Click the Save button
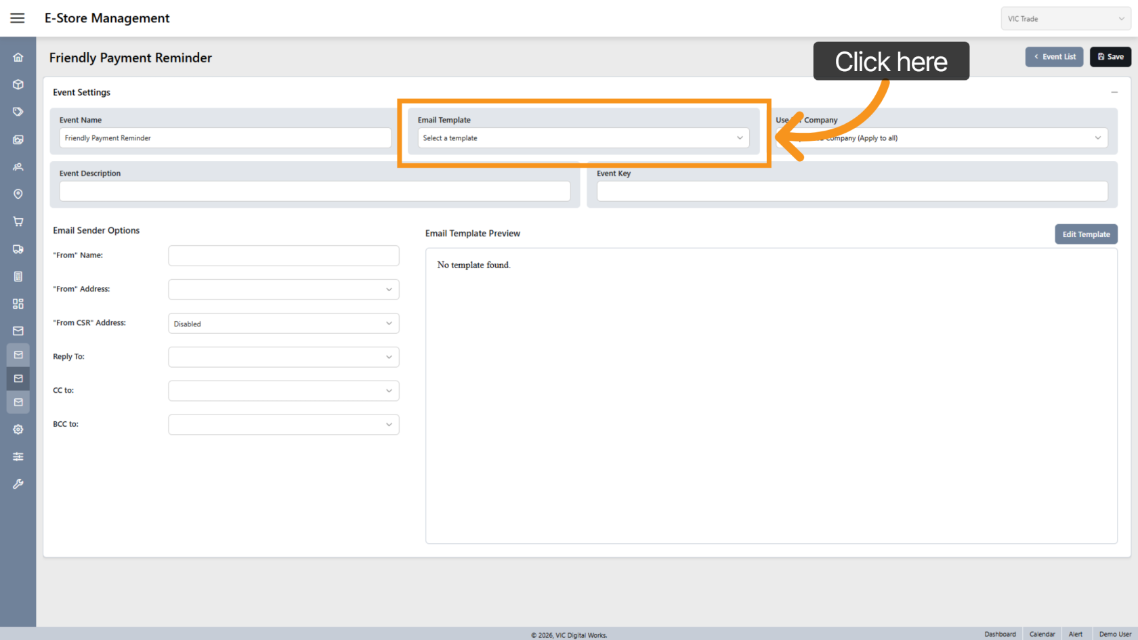 [1110, 57]
